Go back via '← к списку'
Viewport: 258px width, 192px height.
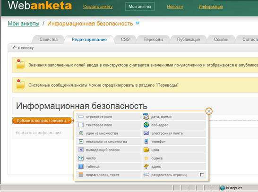(23, 48)
